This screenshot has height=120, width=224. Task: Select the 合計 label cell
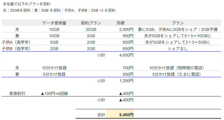click(101, 115)
